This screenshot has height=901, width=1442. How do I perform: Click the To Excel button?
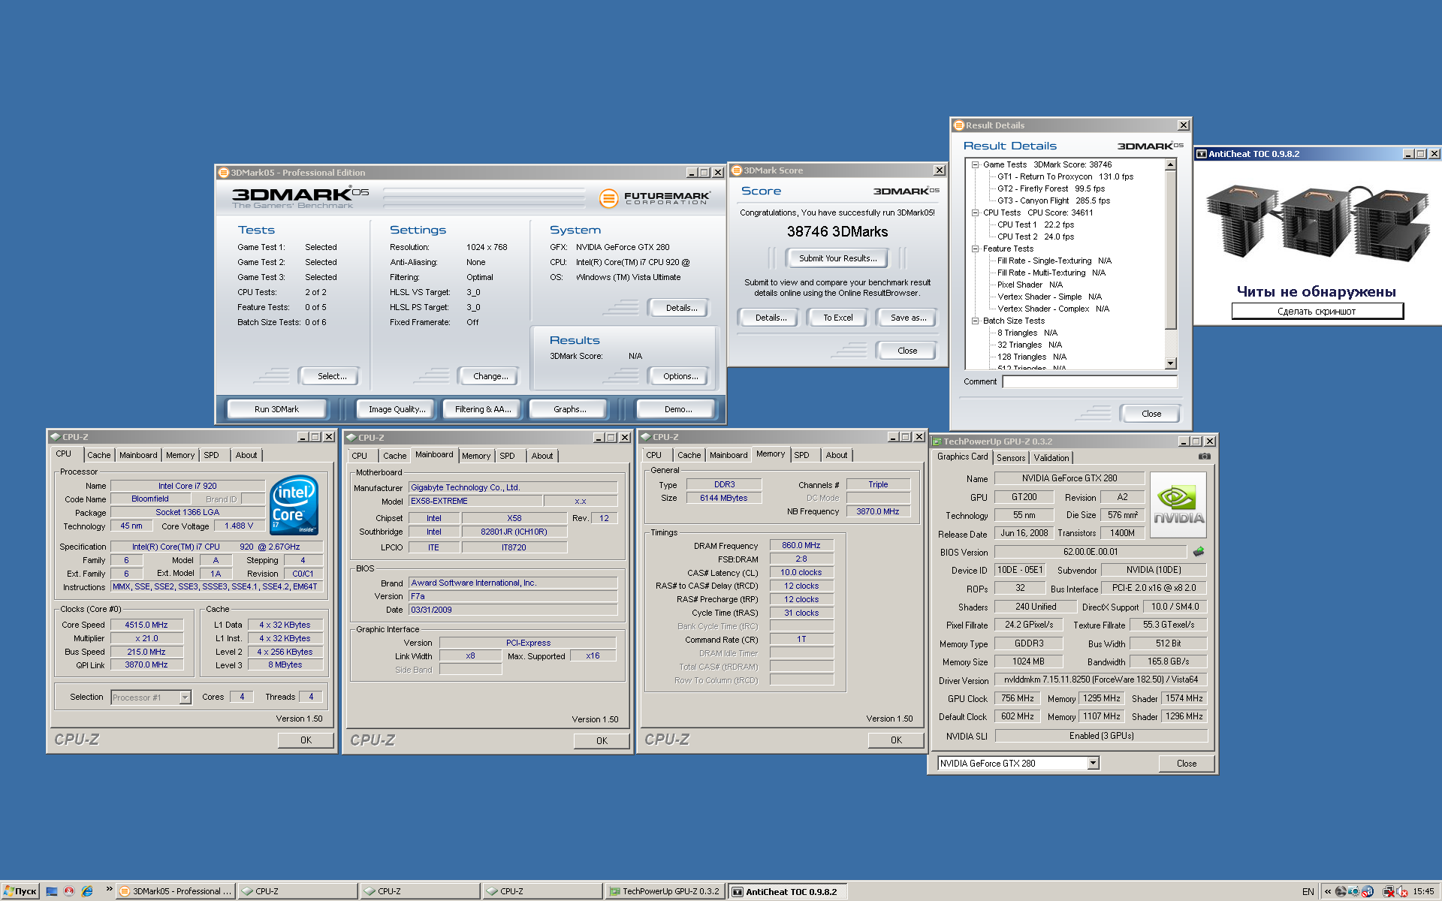pyautogui.click(x=837, y=318)
